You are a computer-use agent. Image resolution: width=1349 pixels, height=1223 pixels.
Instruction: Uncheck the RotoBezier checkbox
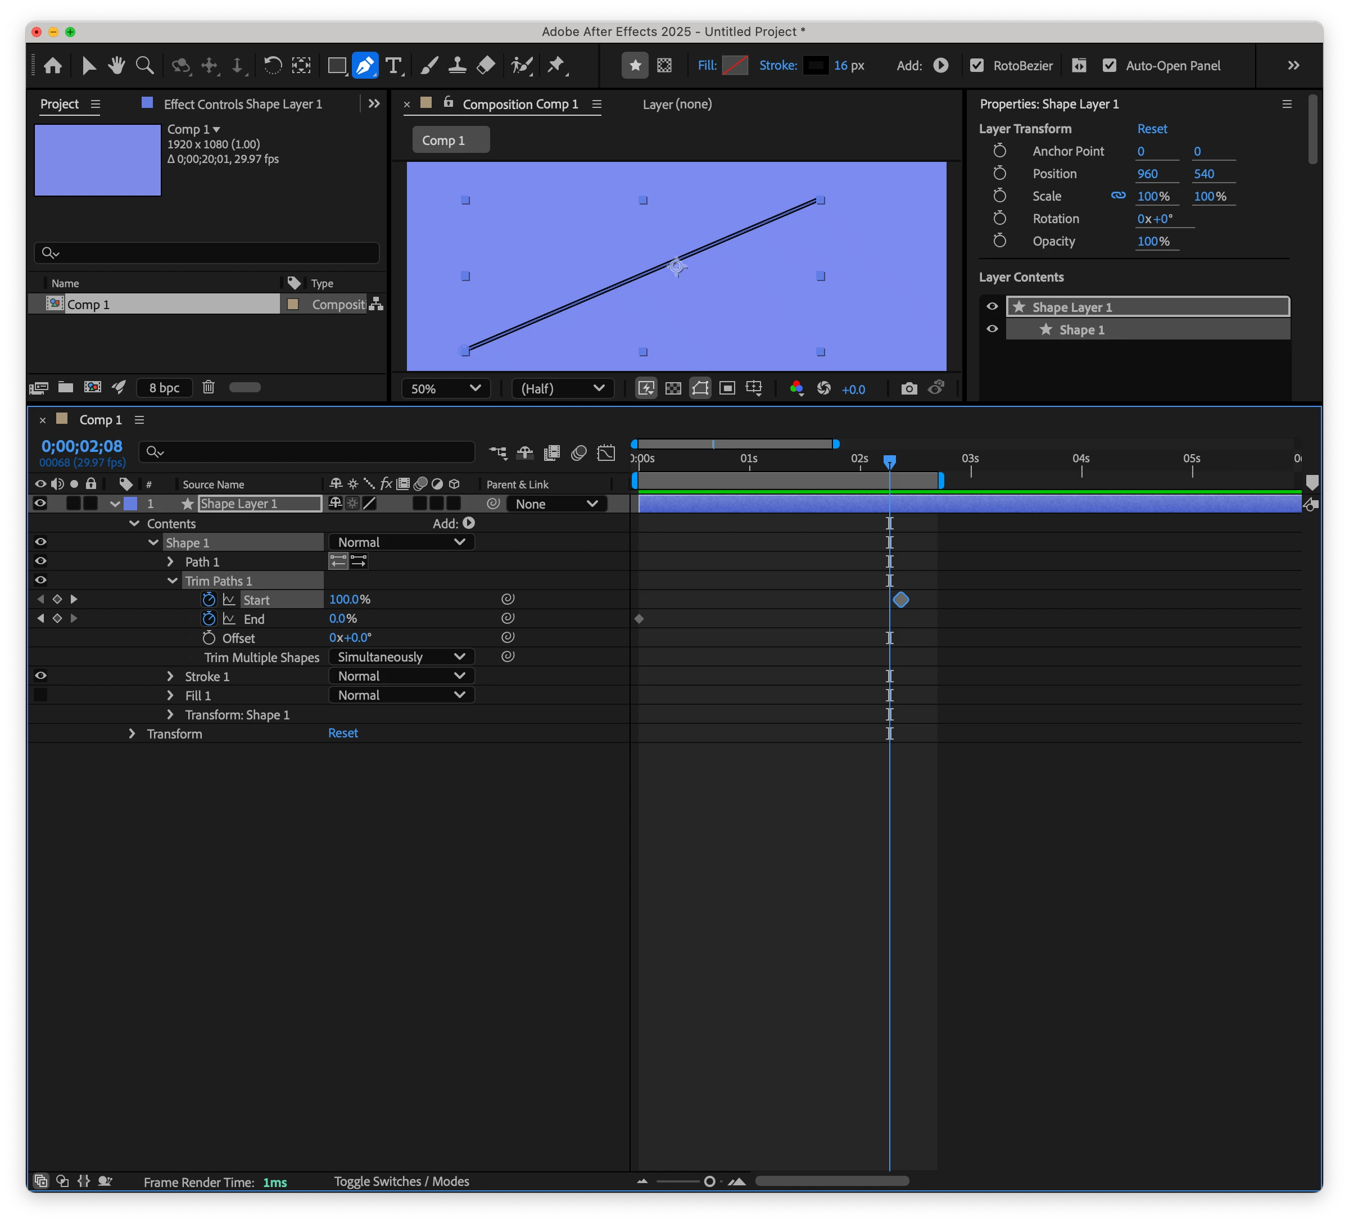point(977,65)
